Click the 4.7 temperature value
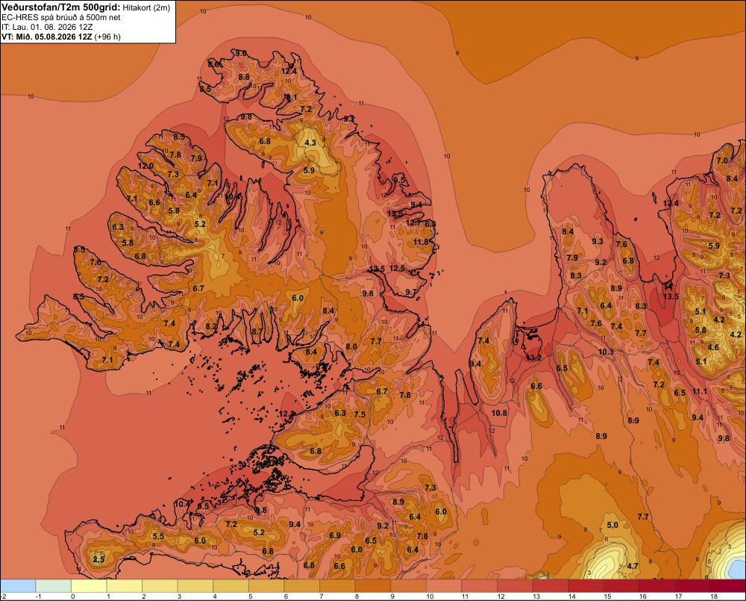Screen dimensions: 746x601 tap(633, 566)
